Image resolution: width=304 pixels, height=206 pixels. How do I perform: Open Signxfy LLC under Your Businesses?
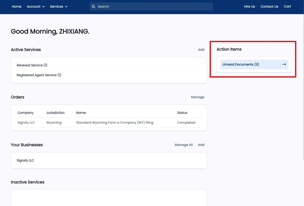(25, 160)
